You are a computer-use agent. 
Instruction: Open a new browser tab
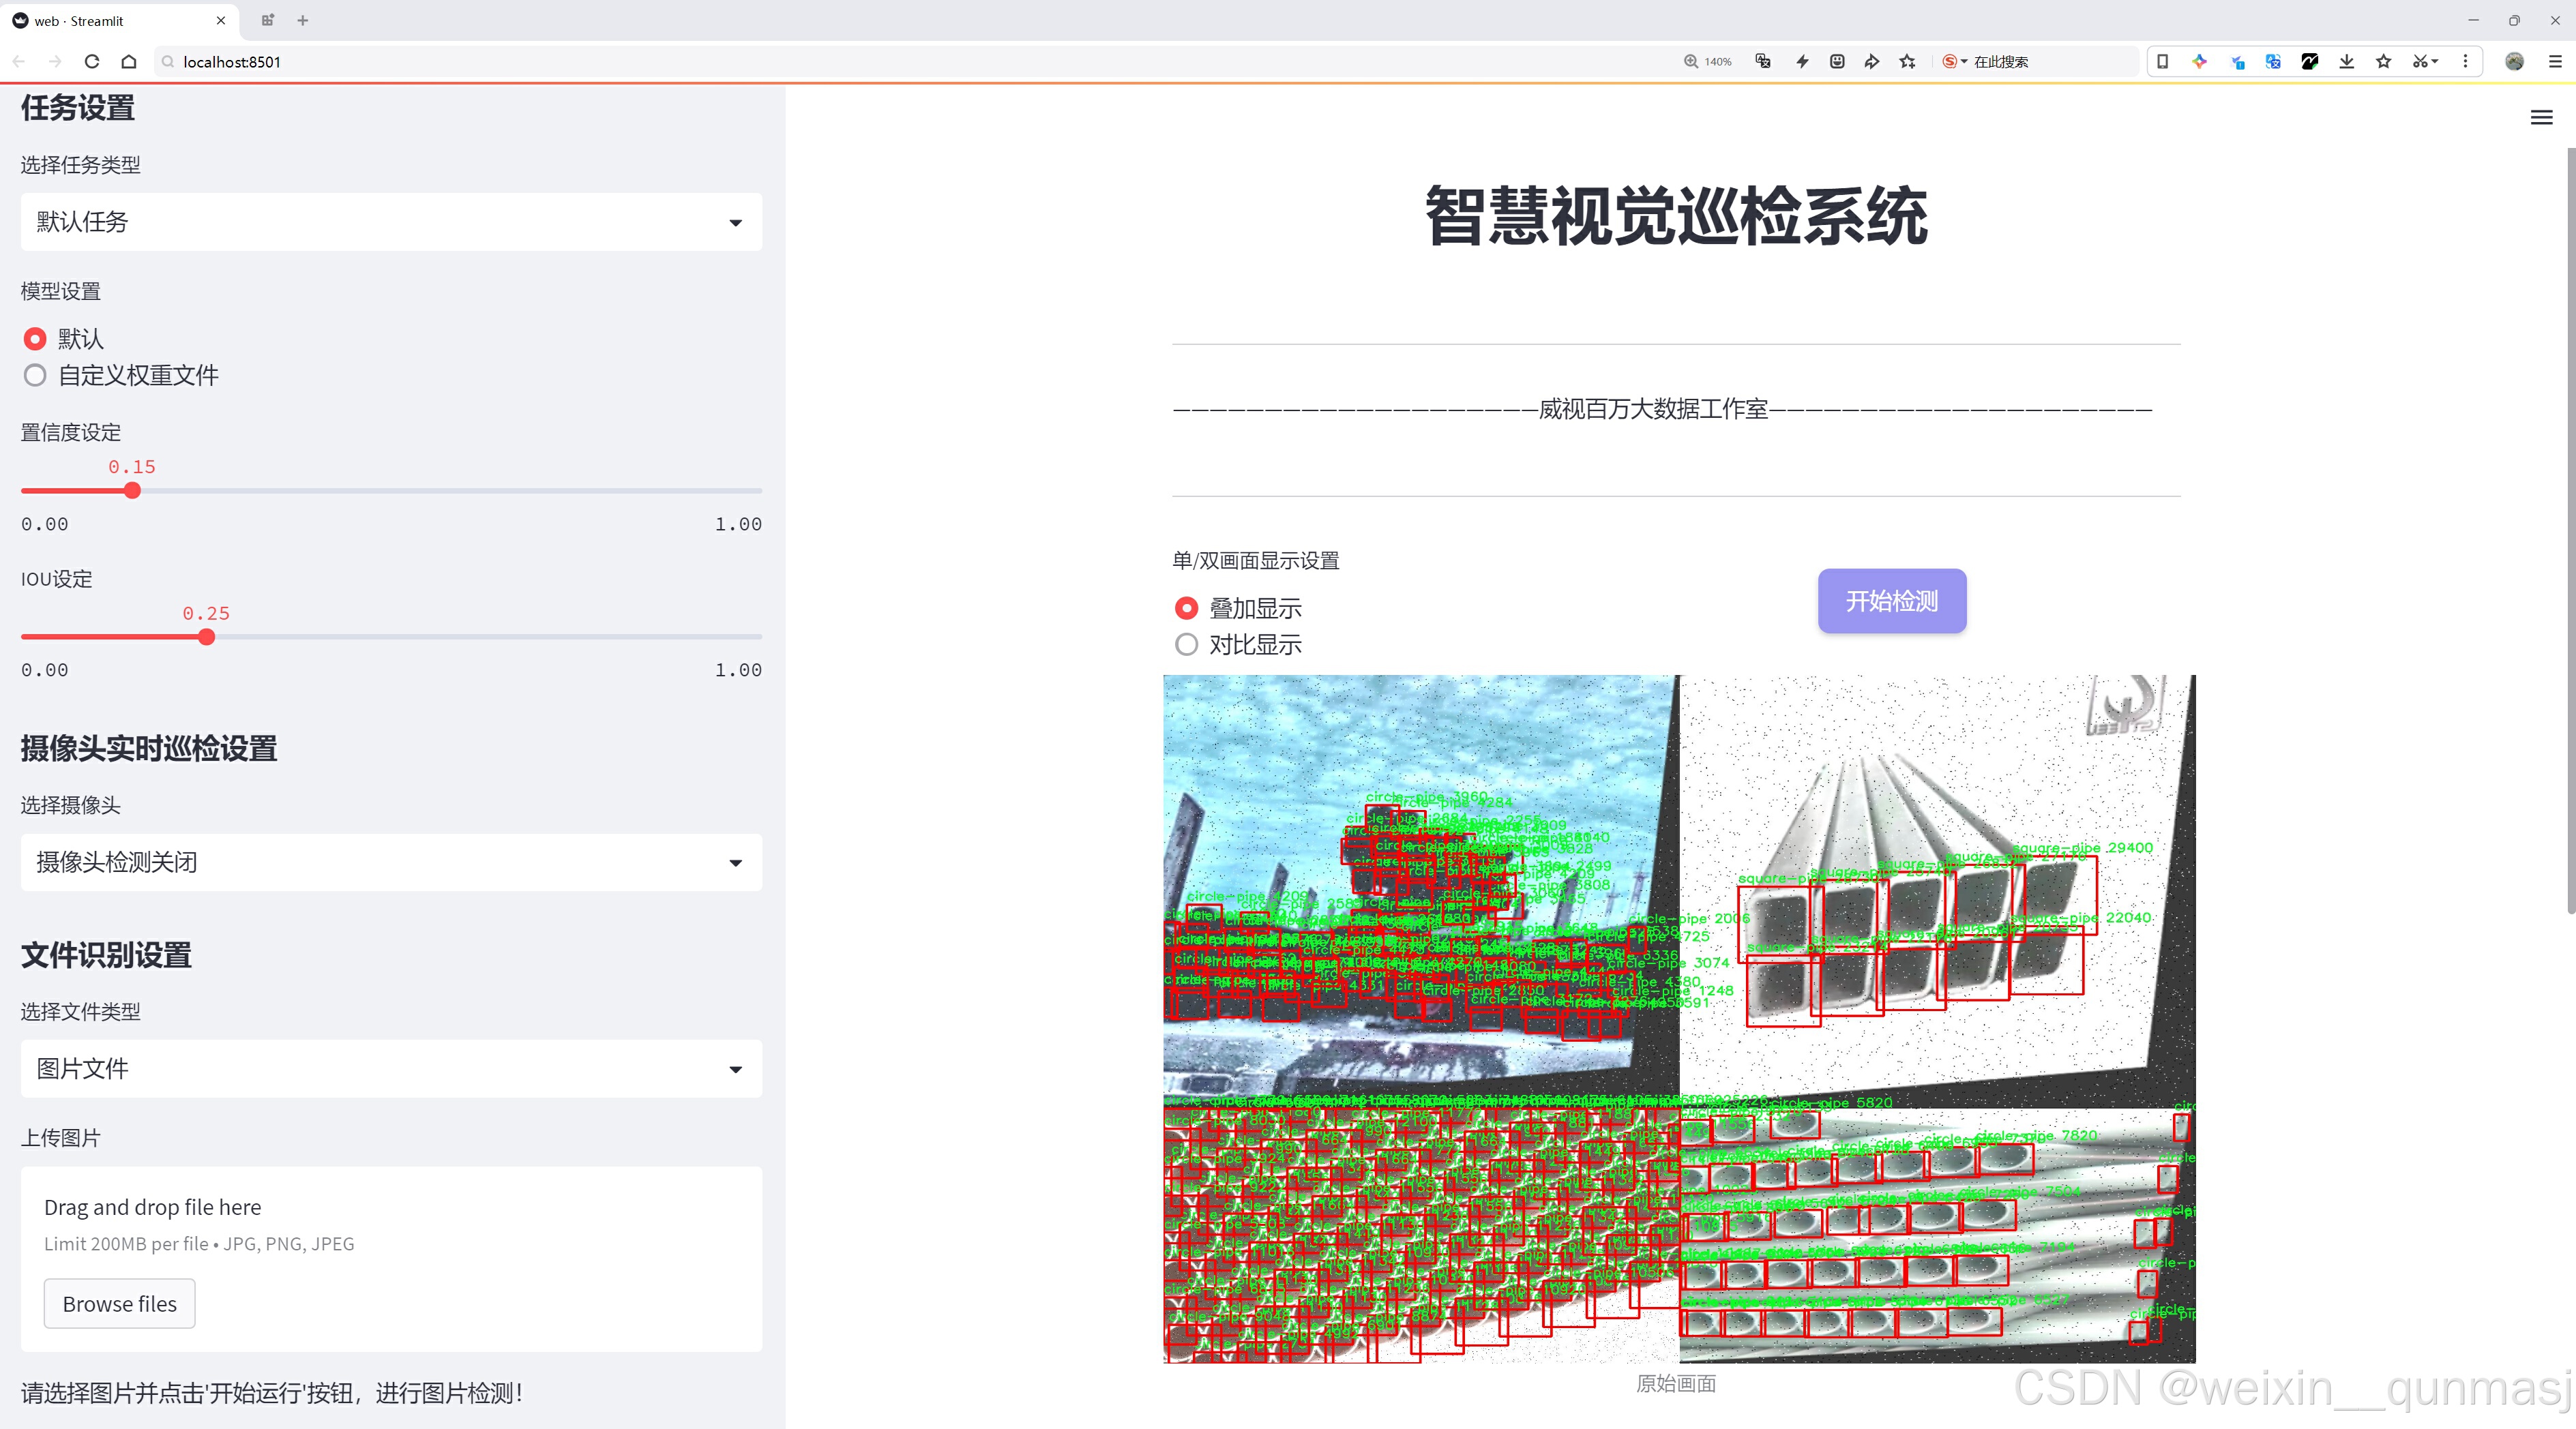point(303,20)
